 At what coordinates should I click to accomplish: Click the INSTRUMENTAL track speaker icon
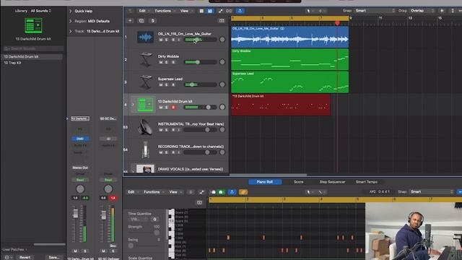(x=145, y=127)
